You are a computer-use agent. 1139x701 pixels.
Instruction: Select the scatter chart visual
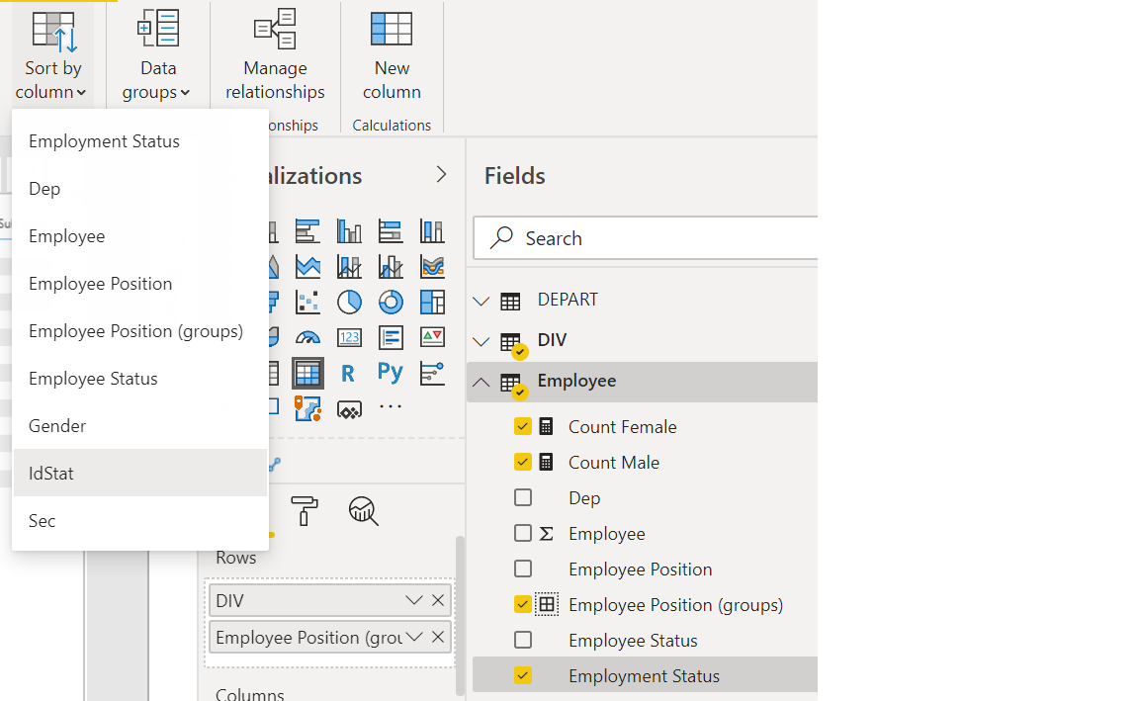click(308, 303)
